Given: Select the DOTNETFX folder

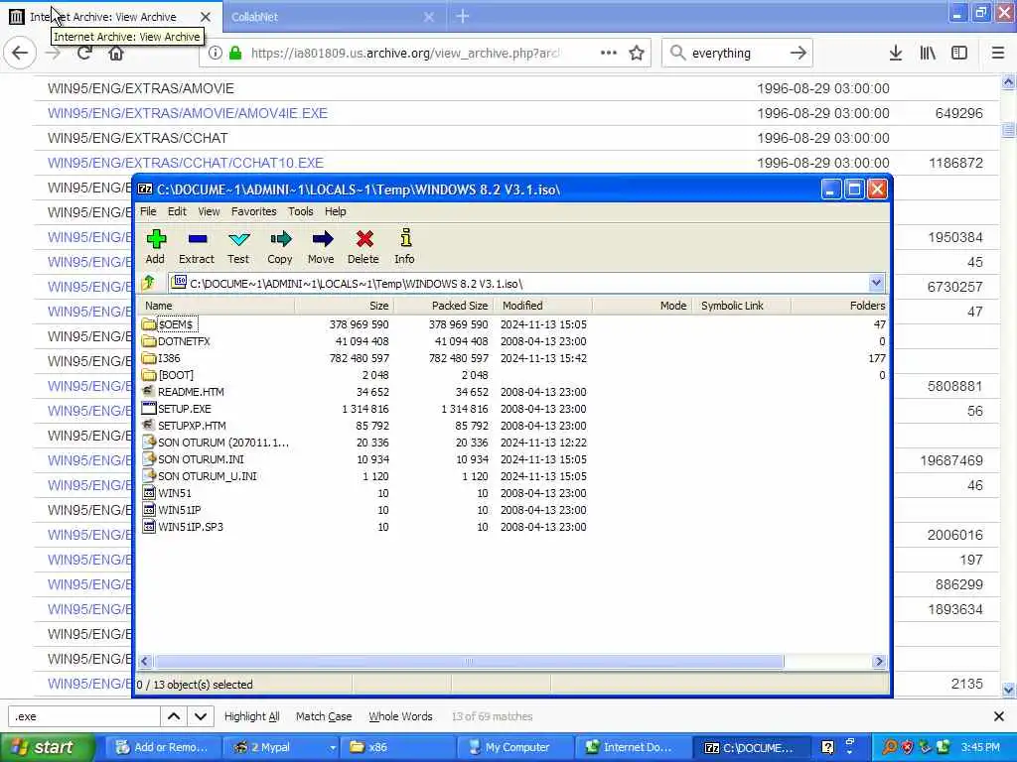Looking at the screenshot, I should point(176,341).
